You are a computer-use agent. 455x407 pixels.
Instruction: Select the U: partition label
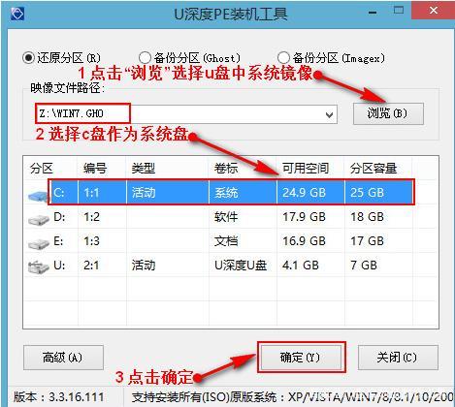point(59,266)
